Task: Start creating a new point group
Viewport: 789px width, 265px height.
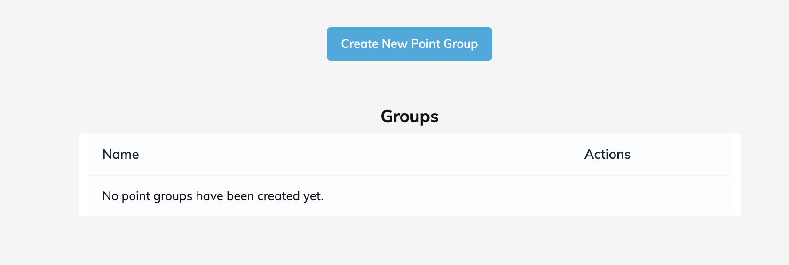Action: coord(409,44)
